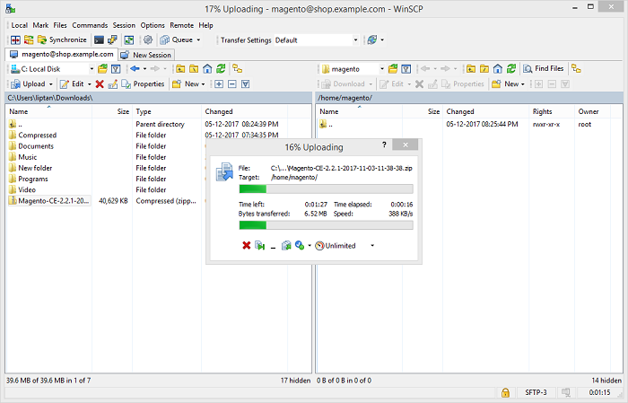
Task: Click local Properties button
Action: tap(143, 83)
